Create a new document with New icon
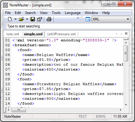 10,19
